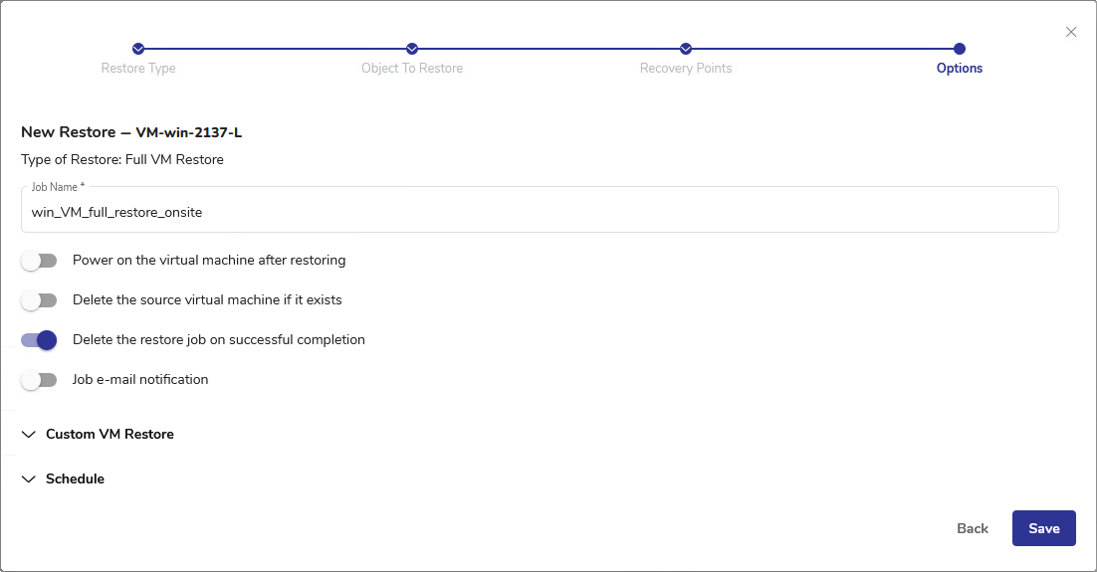
Task: Click the Schedule section heading text
Action: click(75, 479)
